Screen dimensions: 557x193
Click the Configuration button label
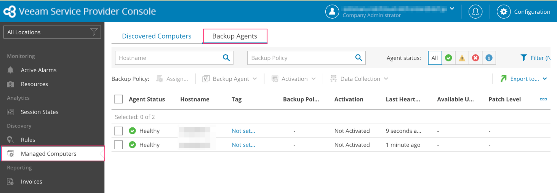click(532, 12)
